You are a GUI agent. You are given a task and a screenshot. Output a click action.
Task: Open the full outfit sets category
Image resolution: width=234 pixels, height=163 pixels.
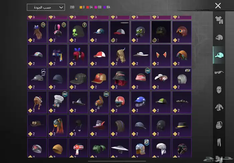(219, 21)
